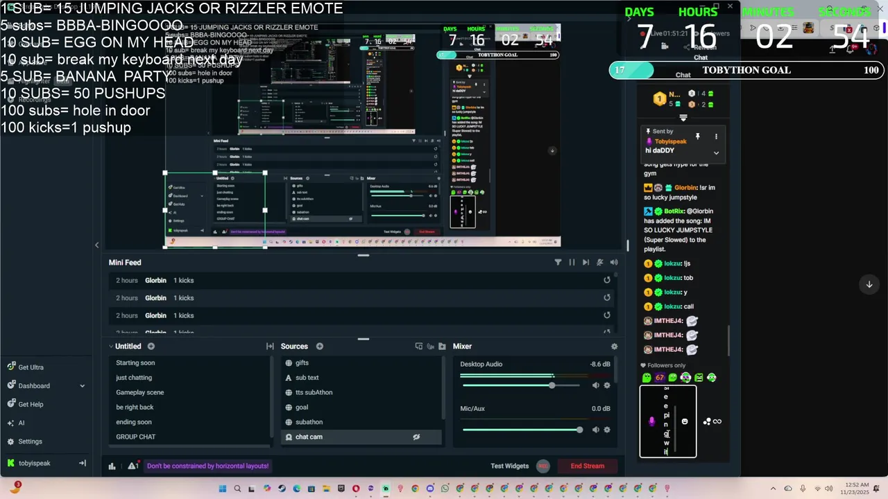Open the gift kicks infinity icon
Viewport: 888px width, 499px height.
pyautogui.click(x=717, y=421)
